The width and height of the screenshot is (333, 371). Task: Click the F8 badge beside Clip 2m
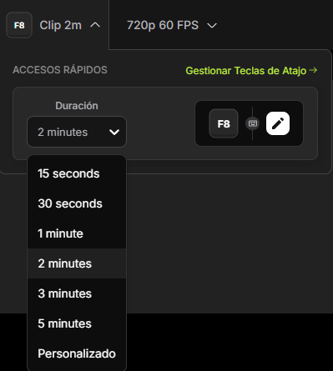(x=19, y=25)
